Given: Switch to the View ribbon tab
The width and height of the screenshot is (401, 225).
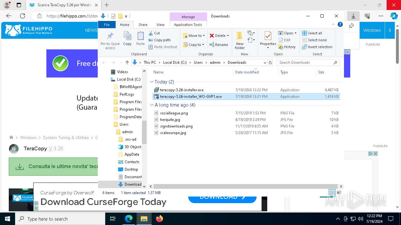Looking at the screenshot, I should (x=160, y=25).
